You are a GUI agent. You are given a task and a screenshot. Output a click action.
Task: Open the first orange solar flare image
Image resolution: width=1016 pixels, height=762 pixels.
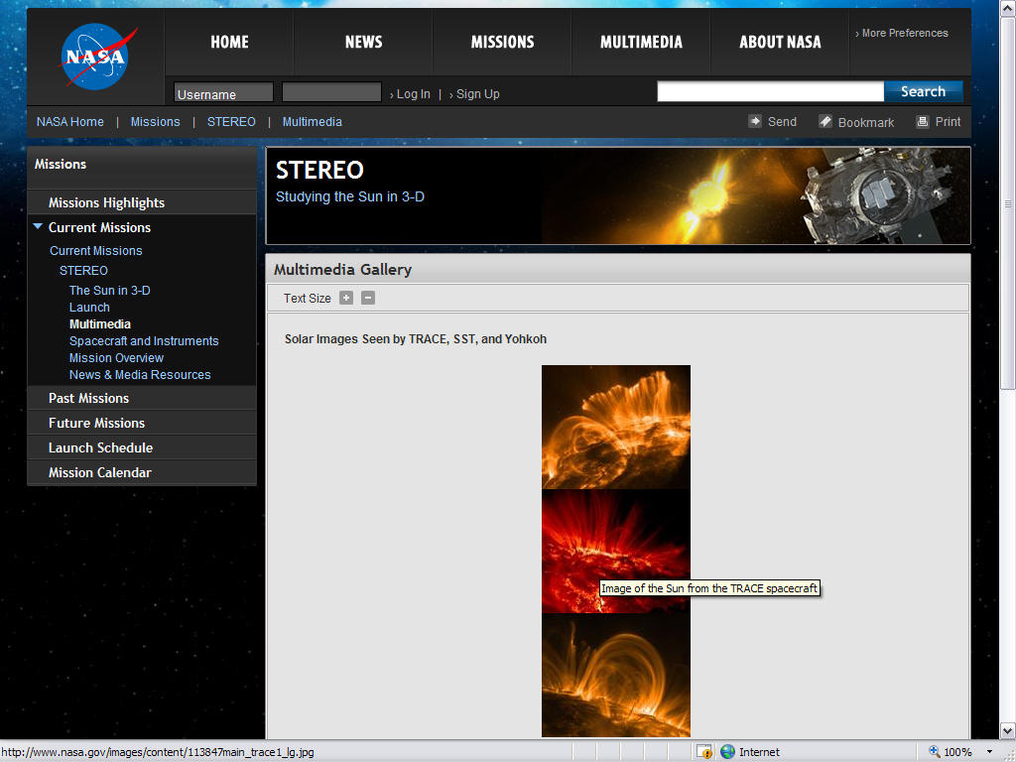tap(616, 427)
